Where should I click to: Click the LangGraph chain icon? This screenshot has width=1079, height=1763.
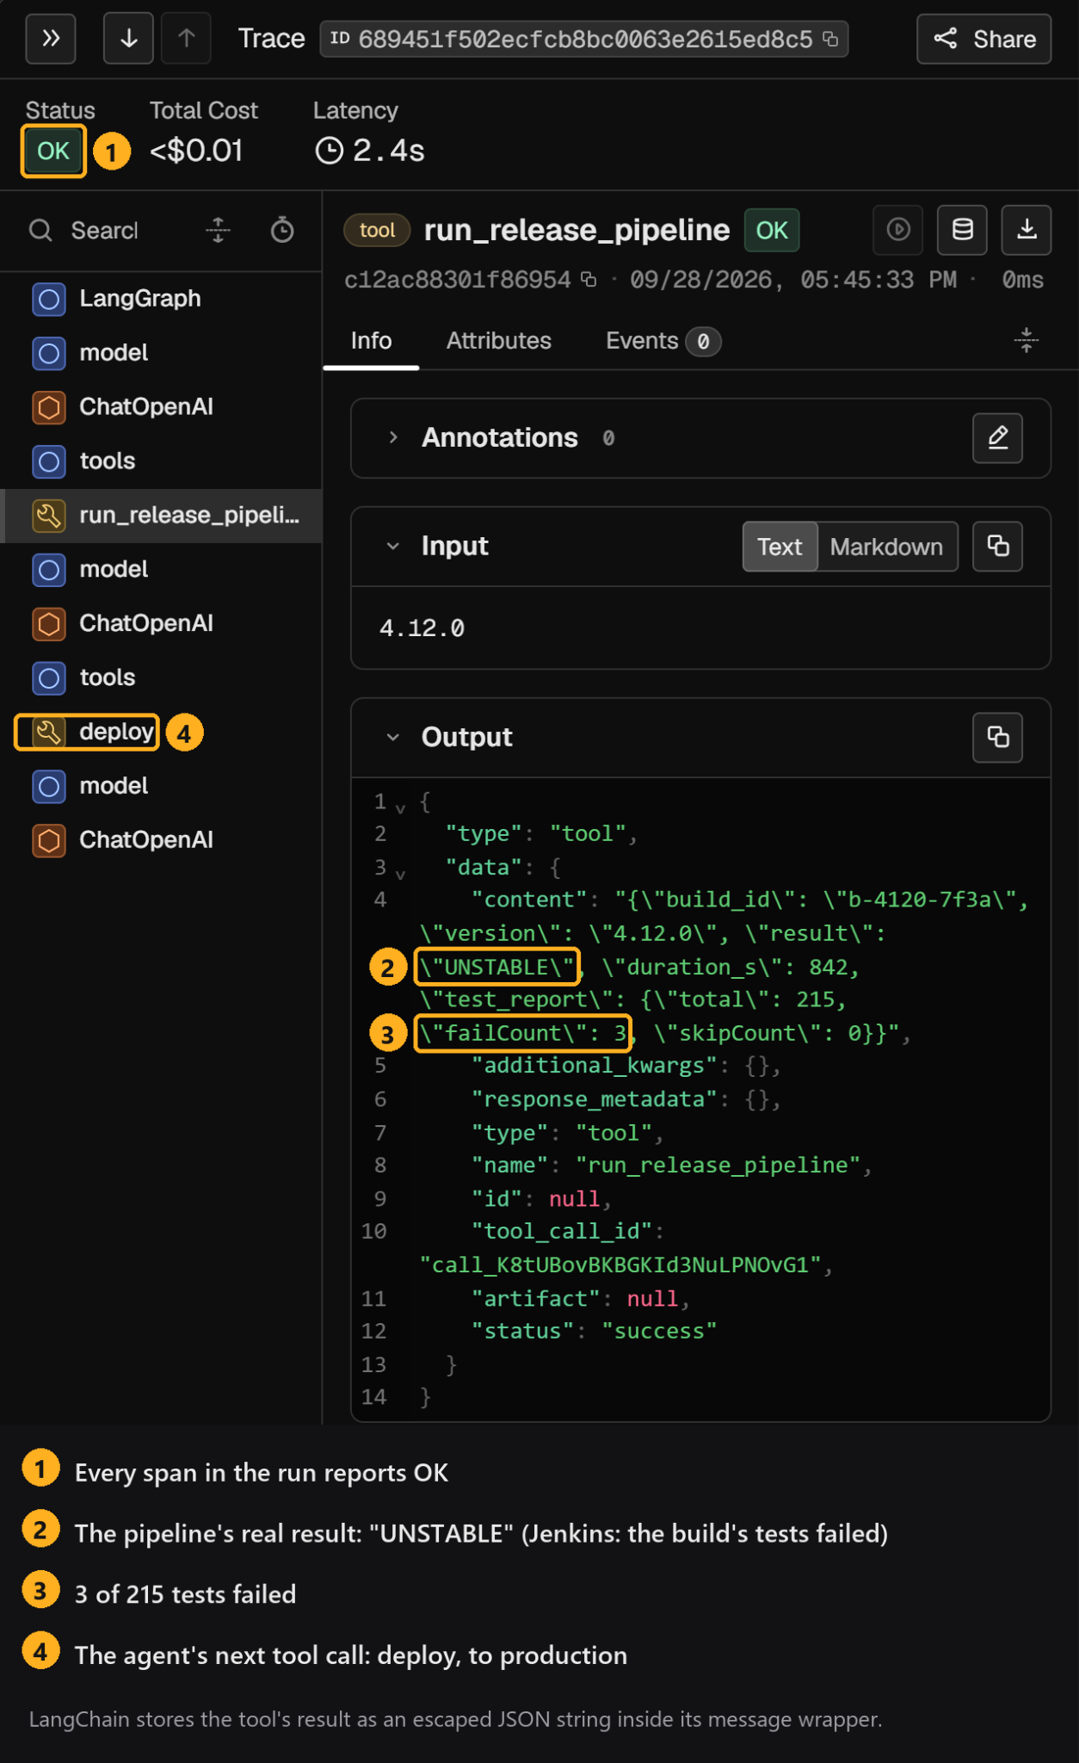click(x=49, y=299)
